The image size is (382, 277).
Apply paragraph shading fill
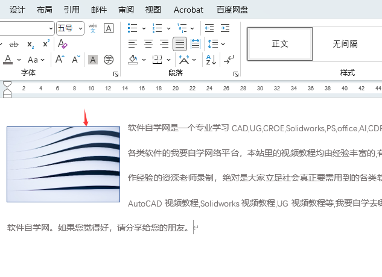tap(133, 60)
